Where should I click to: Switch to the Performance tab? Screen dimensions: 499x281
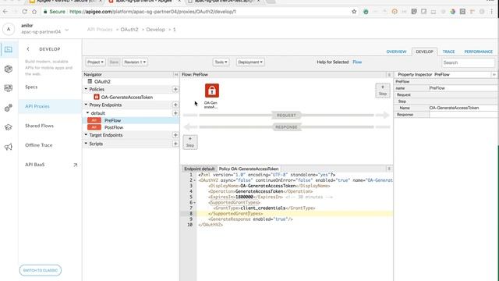pyautogui.click(x=478, y=52)
